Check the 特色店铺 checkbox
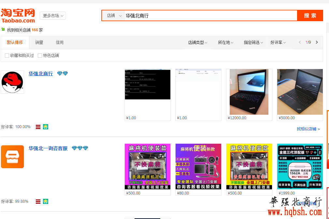The image size is (329, 219). point(40,55)
